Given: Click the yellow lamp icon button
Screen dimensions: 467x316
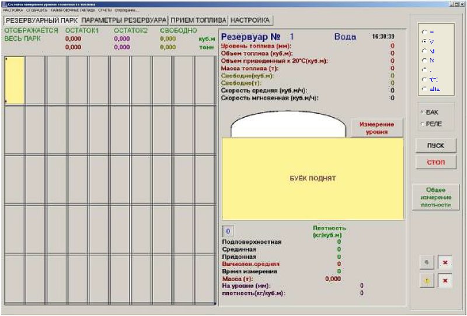Looking at the screenshot, I should (x=427, y=281).
